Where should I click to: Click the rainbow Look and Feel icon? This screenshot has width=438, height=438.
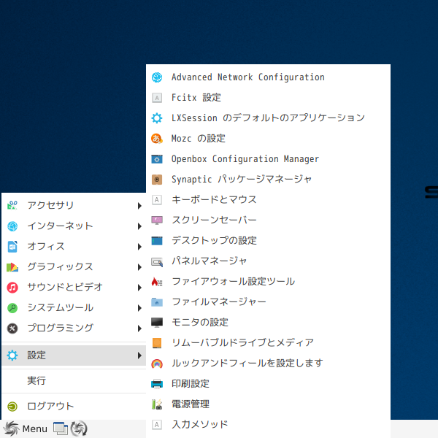pos(157,364)
